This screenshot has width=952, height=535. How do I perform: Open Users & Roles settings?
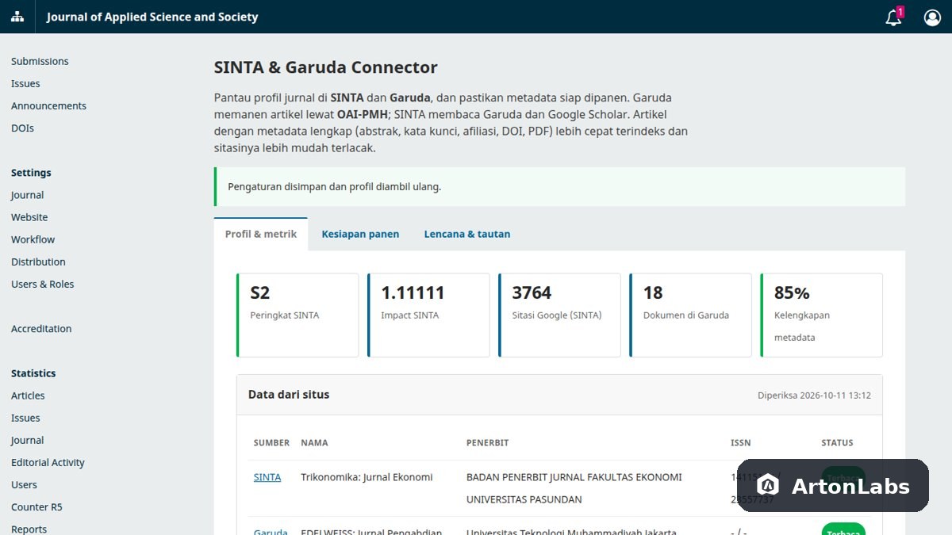(42, 284)
